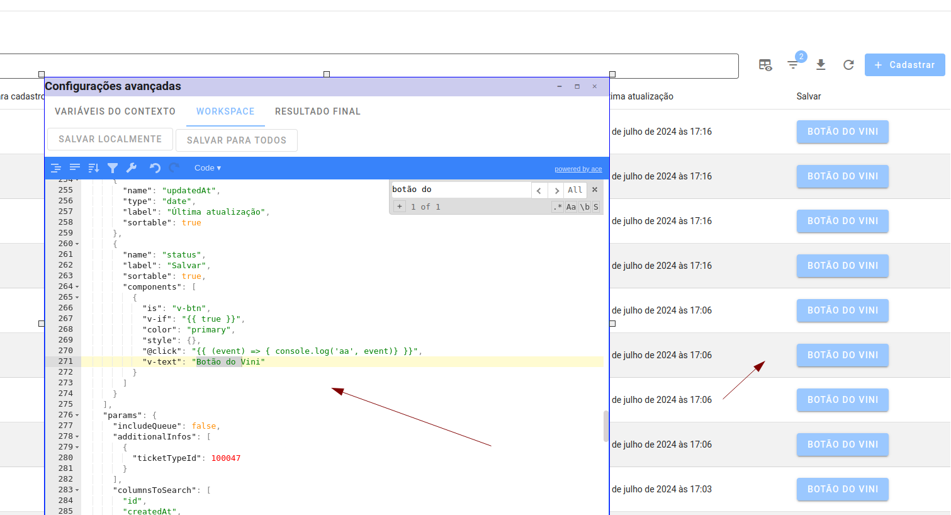Close the ace search box
The width and height of the screenshot is (951, 515).
point(595,190)
